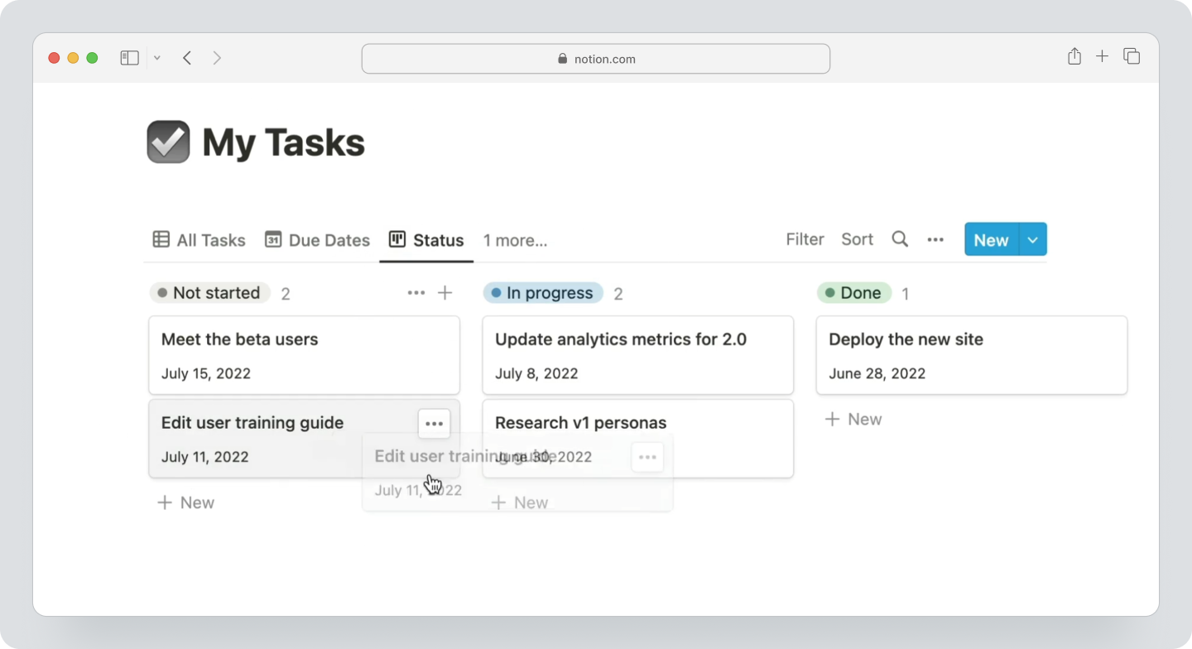The height and width of the screenshot is (649, 1192).
Task: Open the Edit user training guide card menu
Action: tap(434, 423)
